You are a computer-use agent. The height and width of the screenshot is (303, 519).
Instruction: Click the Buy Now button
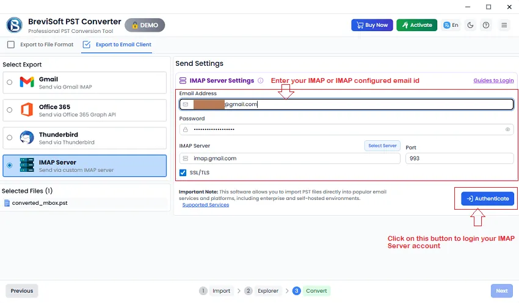pos(372,25)
